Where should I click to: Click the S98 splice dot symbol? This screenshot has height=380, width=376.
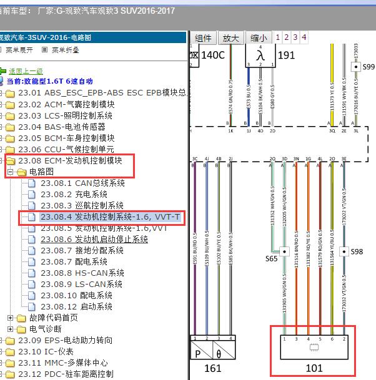pos(344,251)
